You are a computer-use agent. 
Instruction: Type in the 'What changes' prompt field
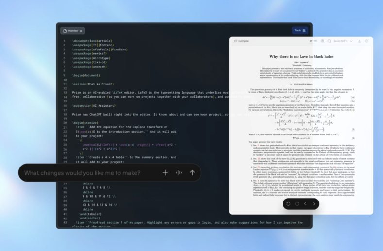pos(83,173)
